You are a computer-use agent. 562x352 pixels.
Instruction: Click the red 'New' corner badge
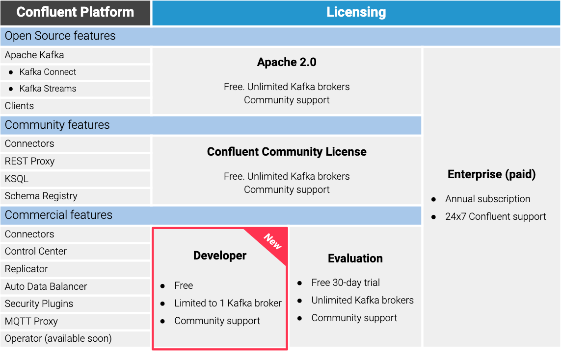pos(272,241)
